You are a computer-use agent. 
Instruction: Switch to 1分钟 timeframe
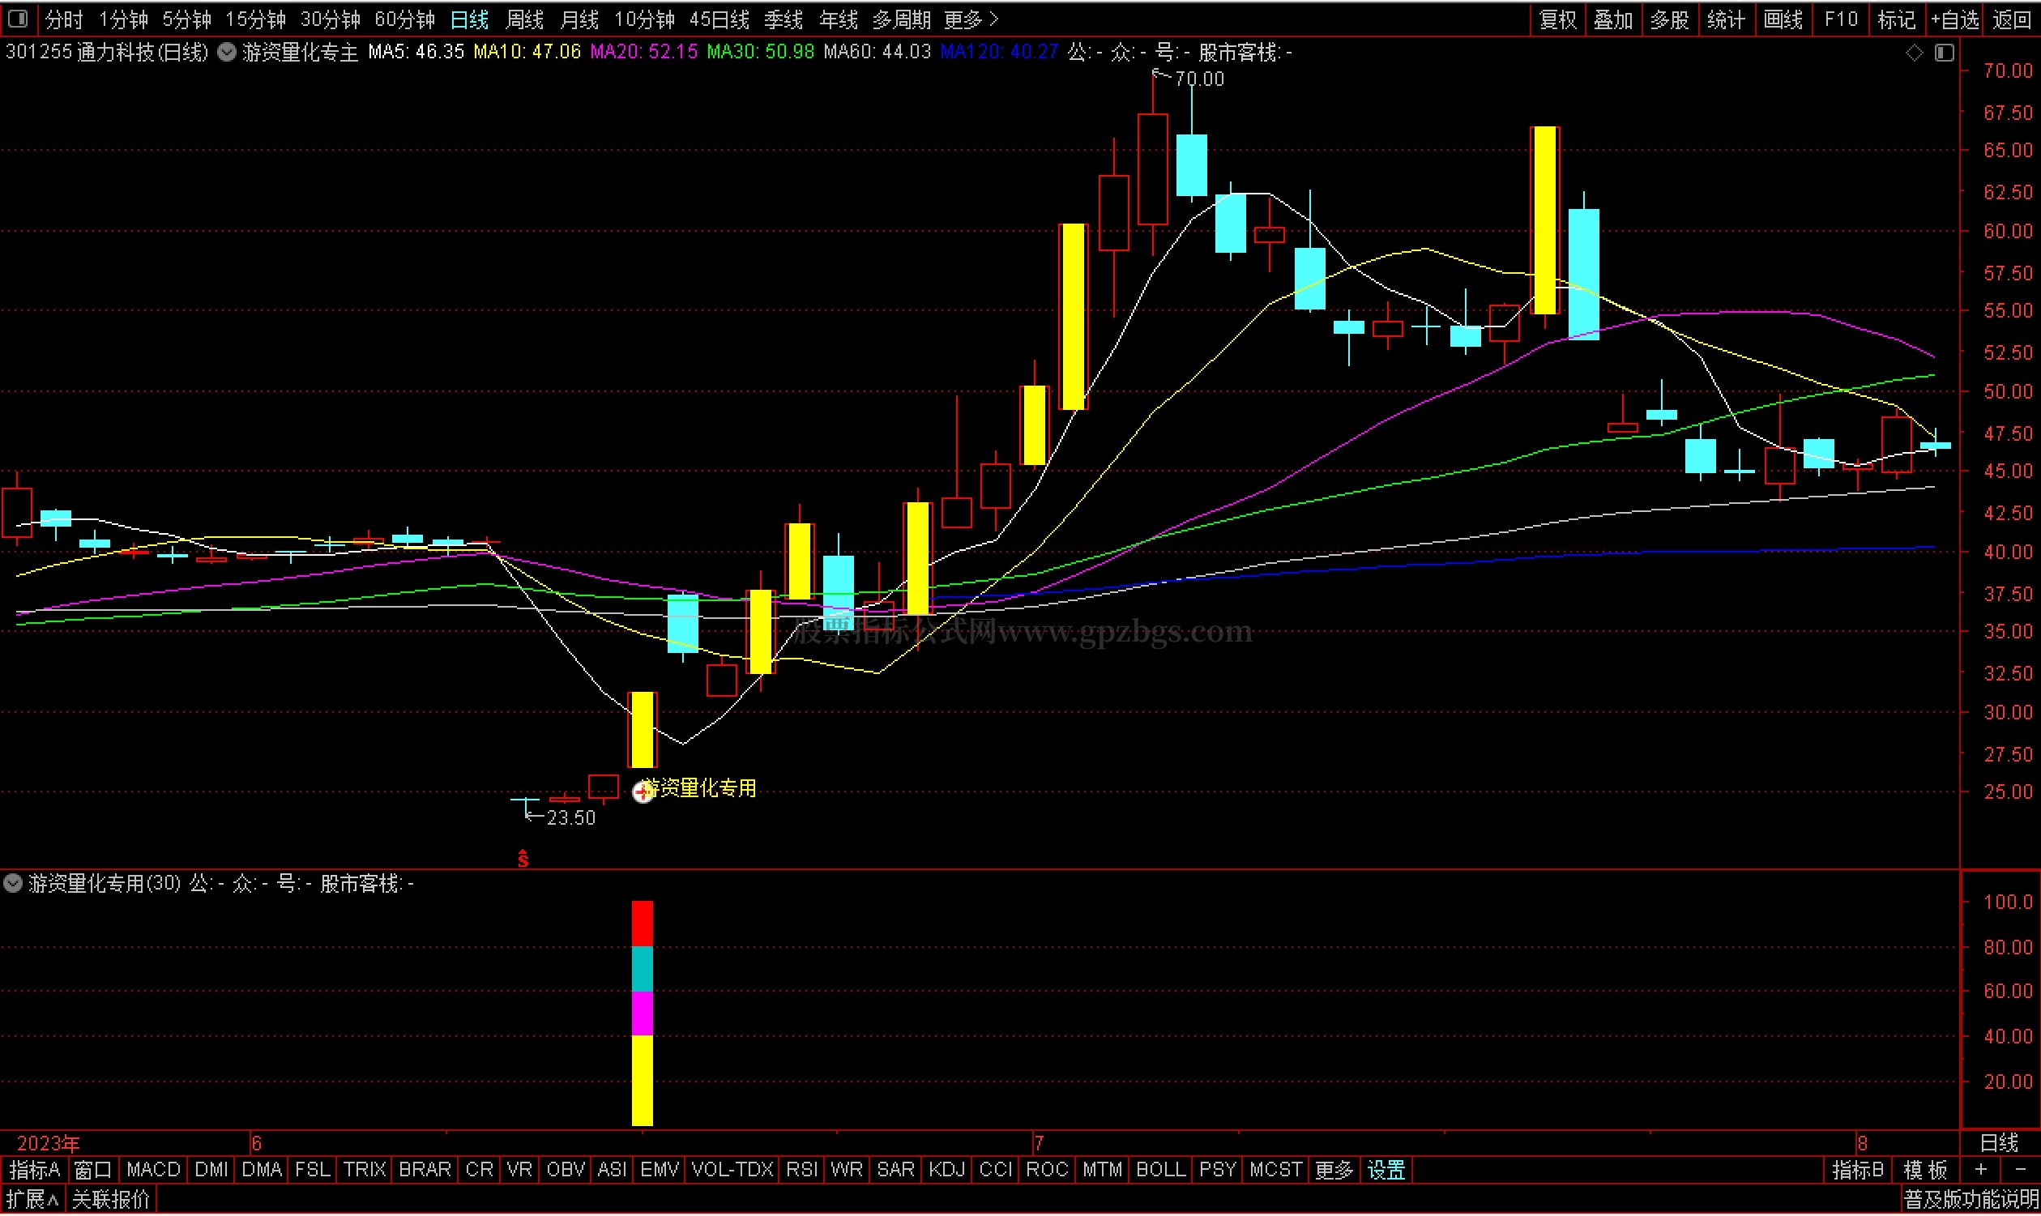tap(124, 19)
